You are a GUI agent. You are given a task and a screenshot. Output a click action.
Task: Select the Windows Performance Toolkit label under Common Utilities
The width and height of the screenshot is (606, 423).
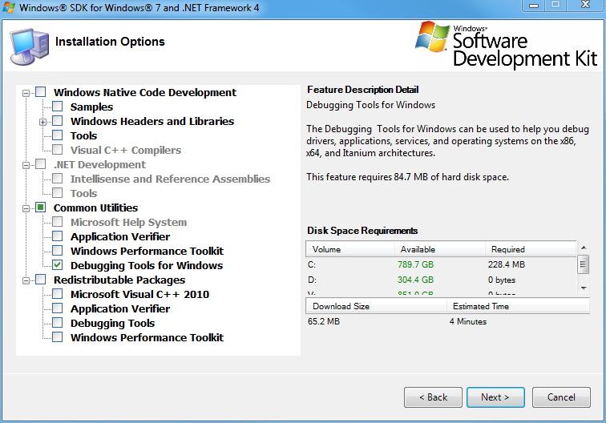[x=147, y=251]
